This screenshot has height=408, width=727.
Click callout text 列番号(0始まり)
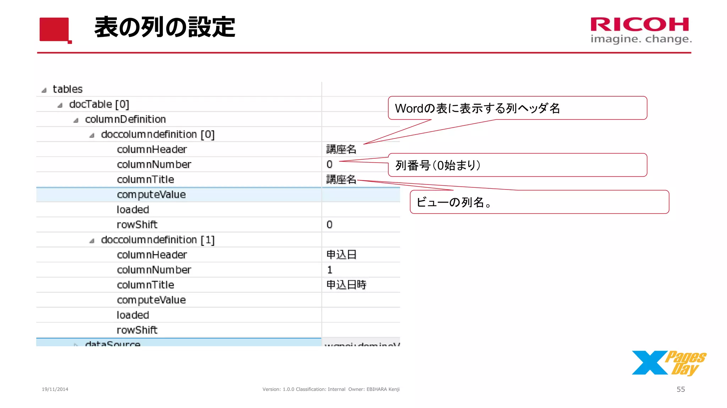[x=438, y=165]
